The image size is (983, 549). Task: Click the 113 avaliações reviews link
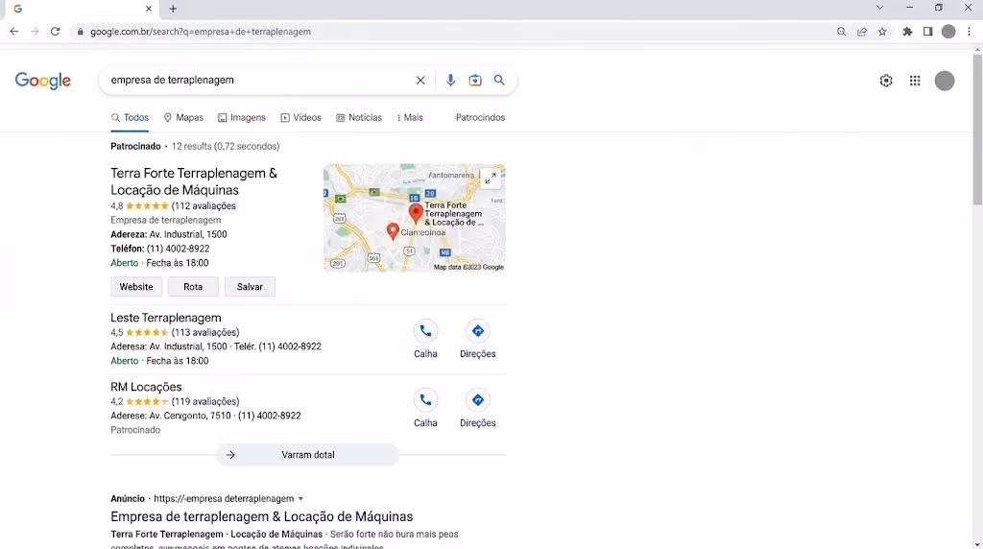(205, 333)
